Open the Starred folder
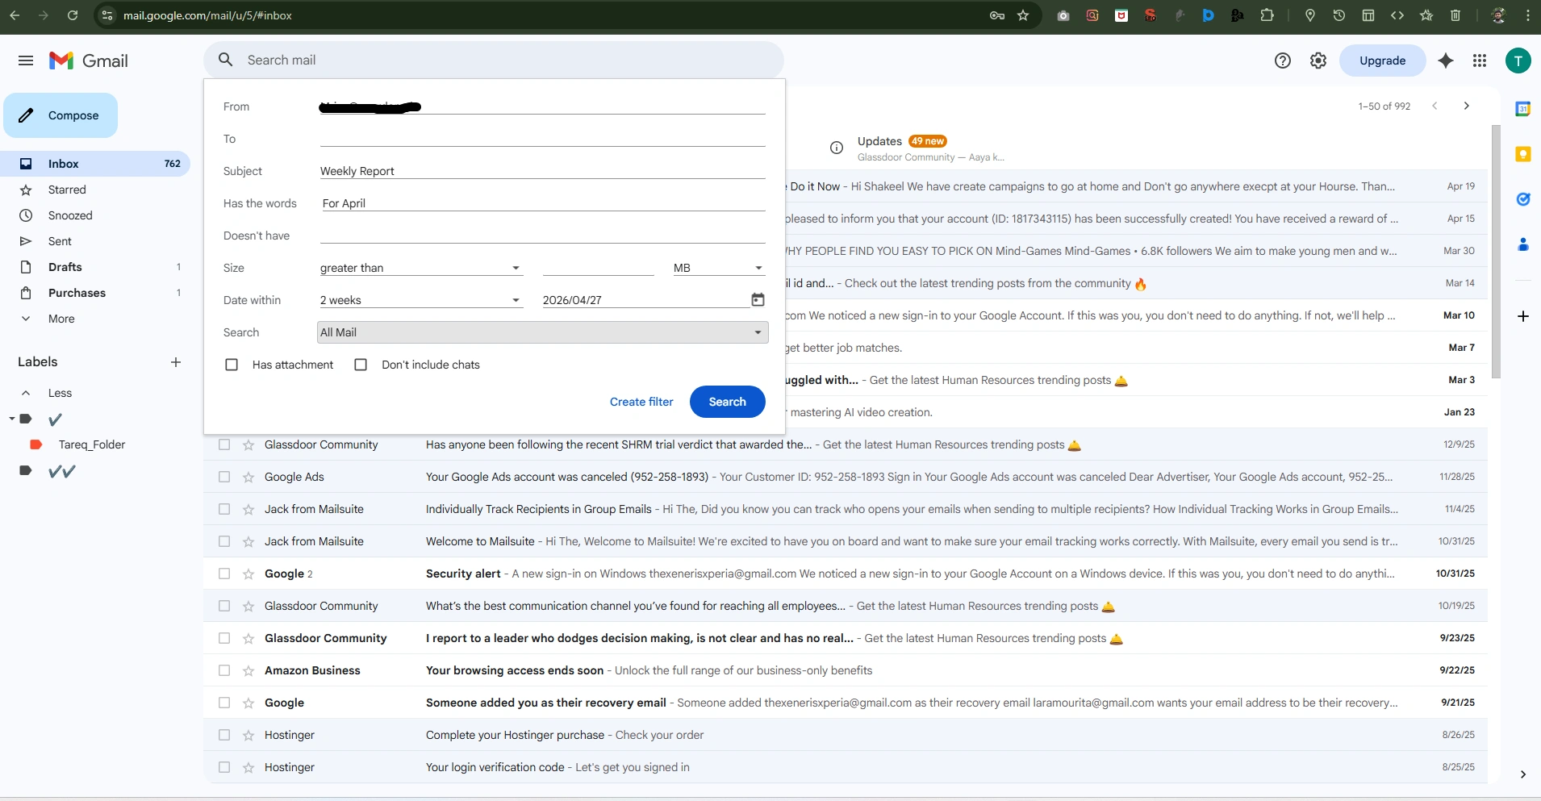Image resolution: width=1541 pixels, height=801 pixels. tap(95, 190)
